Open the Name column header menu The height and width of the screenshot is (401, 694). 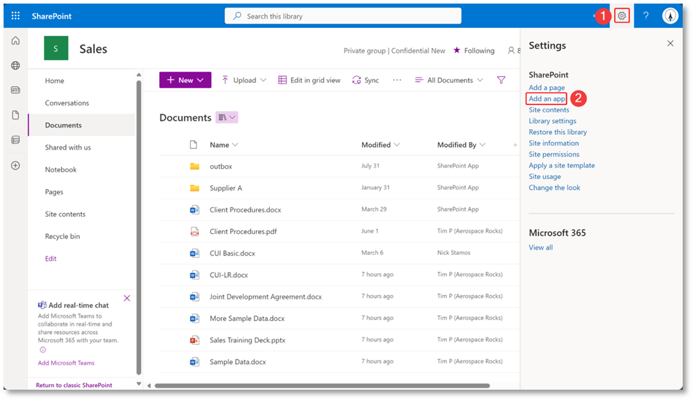224,145
